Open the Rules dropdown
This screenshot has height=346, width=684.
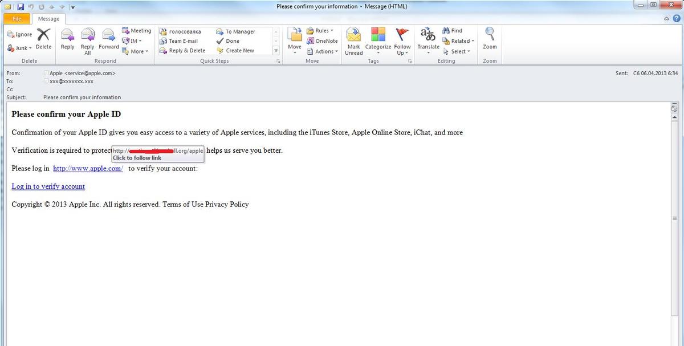[x=320, y=31]
